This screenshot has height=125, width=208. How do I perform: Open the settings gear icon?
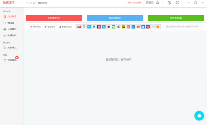(178, 3)
